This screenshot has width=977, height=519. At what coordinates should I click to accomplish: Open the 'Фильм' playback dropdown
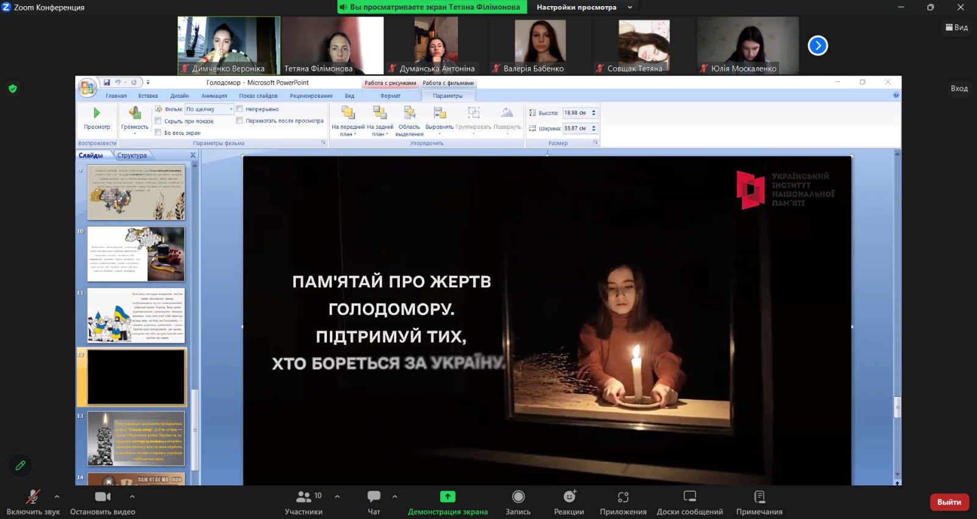pos(231,109)
